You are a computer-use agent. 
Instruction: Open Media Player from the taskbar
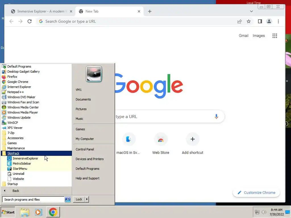coord(39,212)
